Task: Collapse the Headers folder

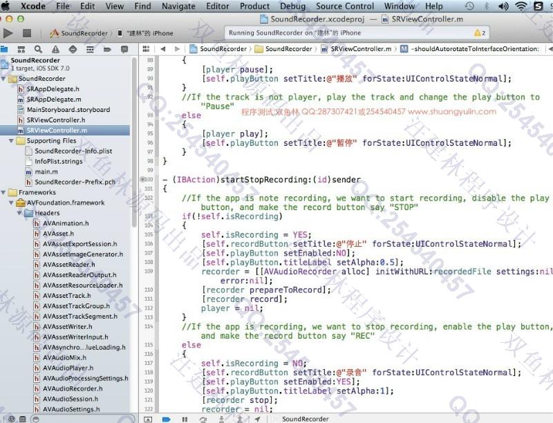Action: [19, 213]
